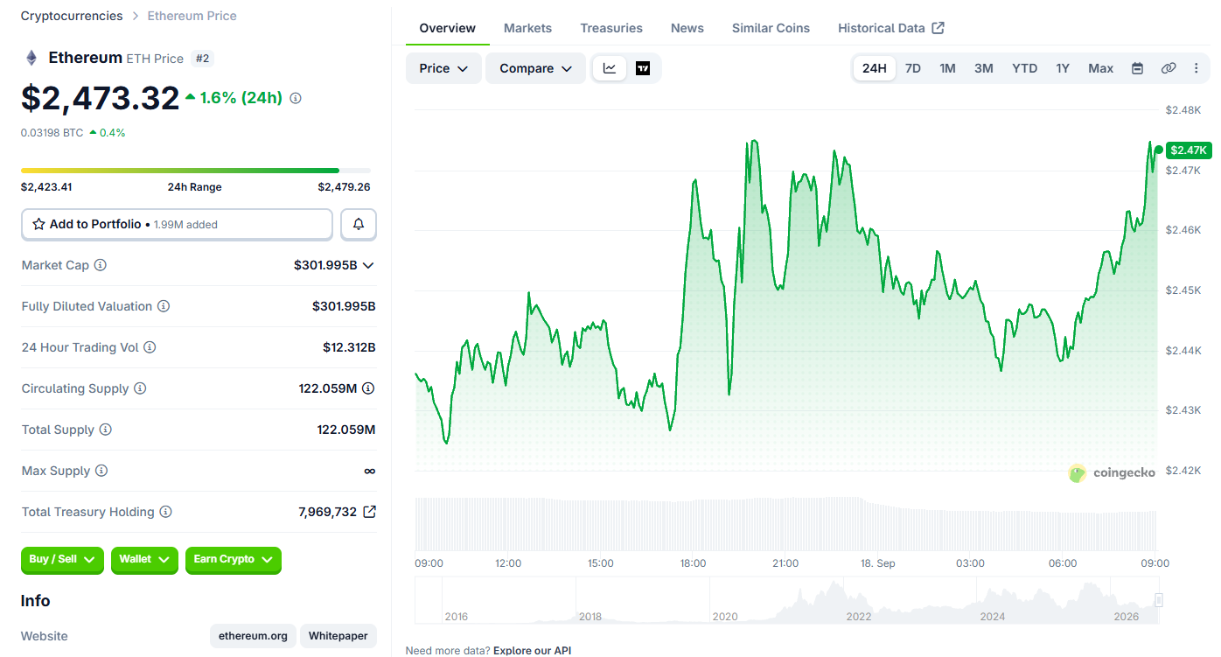
Task: Click the 0.03198 BTC value
Action: [x=52, y=133]
